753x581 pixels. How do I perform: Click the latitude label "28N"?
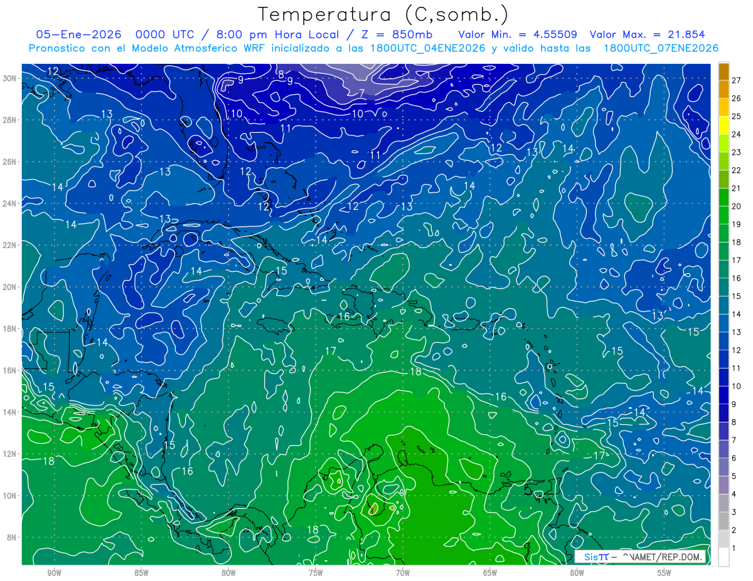[x=9, y=120]
